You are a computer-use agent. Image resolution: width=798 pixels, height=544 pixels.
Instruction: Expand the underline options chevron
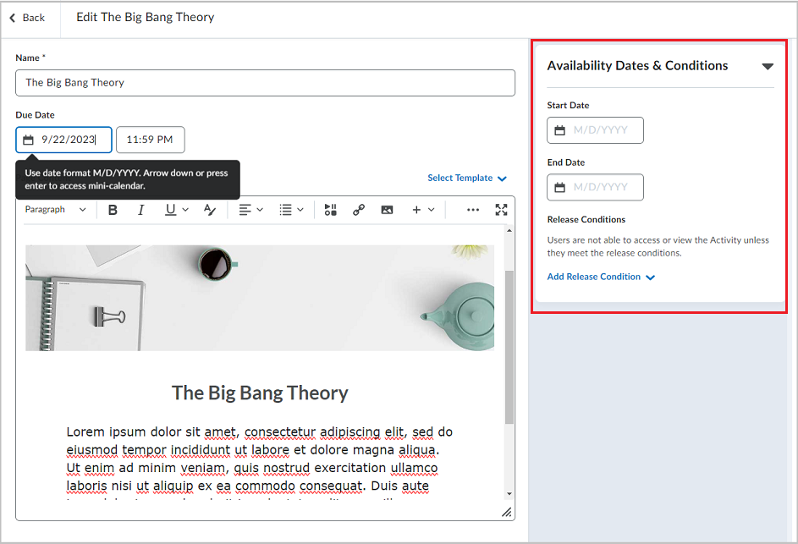(185, 210)
